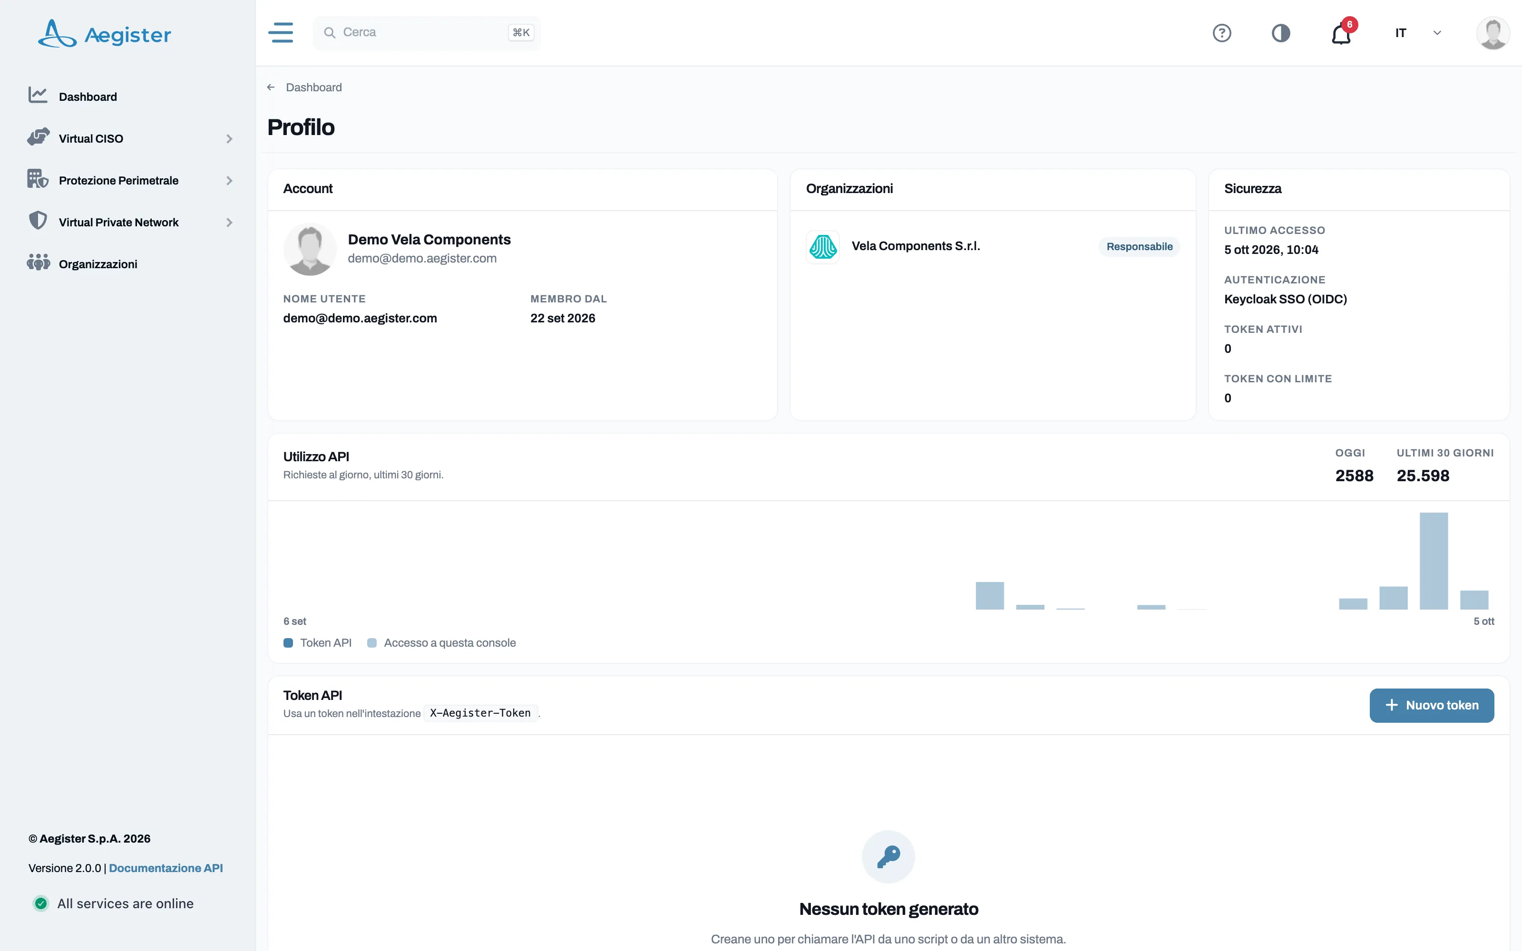Click the account profile picture in Account card
The width and height of the screenshot is (1522, 951).
click(310, 249)
